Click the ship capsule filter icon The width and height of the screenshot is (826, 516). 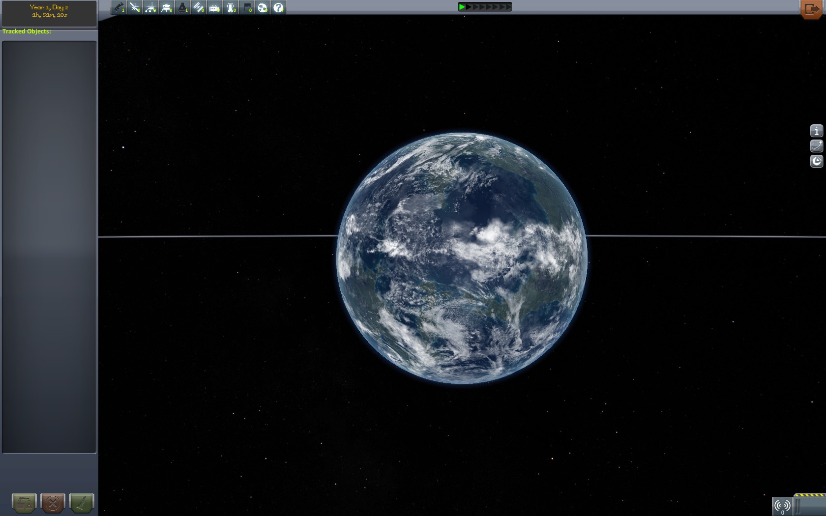click(182, 8)
